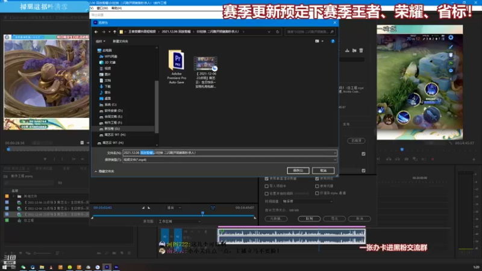
Task: Open the Adobe Premiere Pro Auto-Save folder
Action: [177, 67]
